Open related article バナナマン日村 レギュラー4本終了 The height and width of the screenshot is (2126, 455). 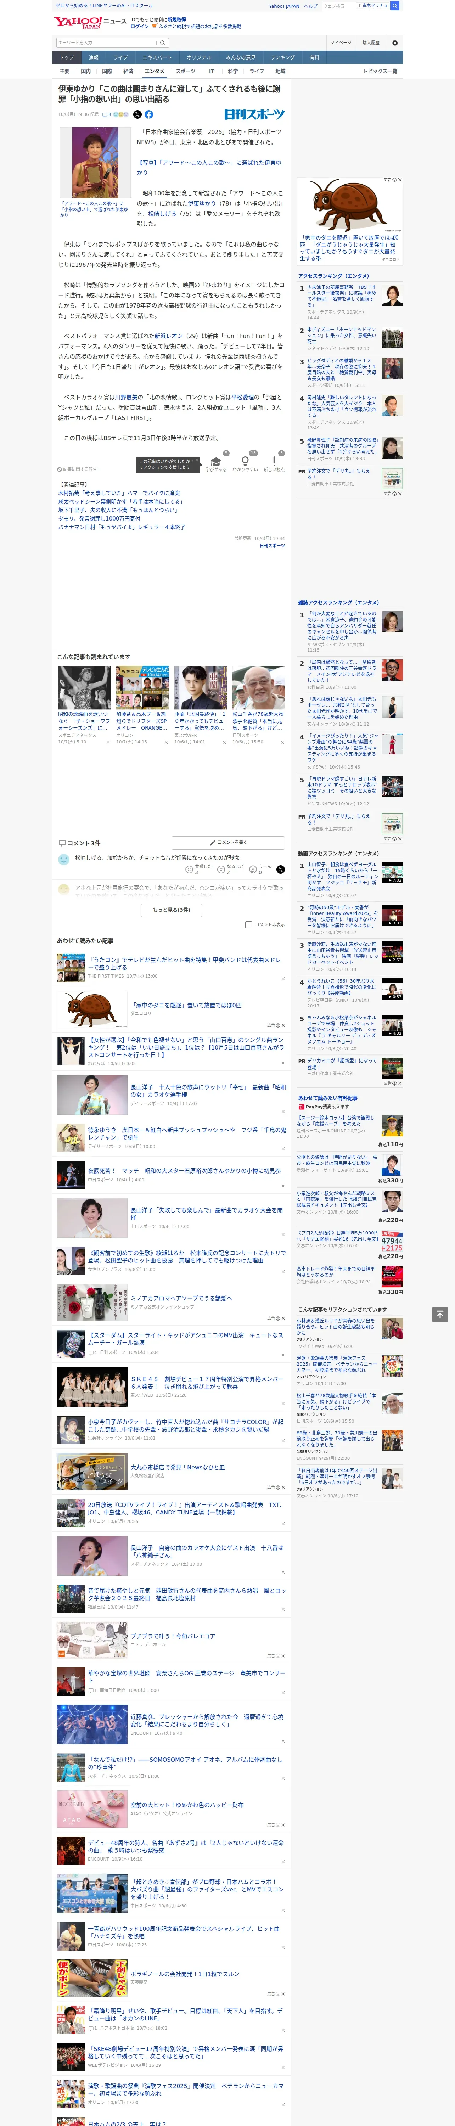click(122, 527)
